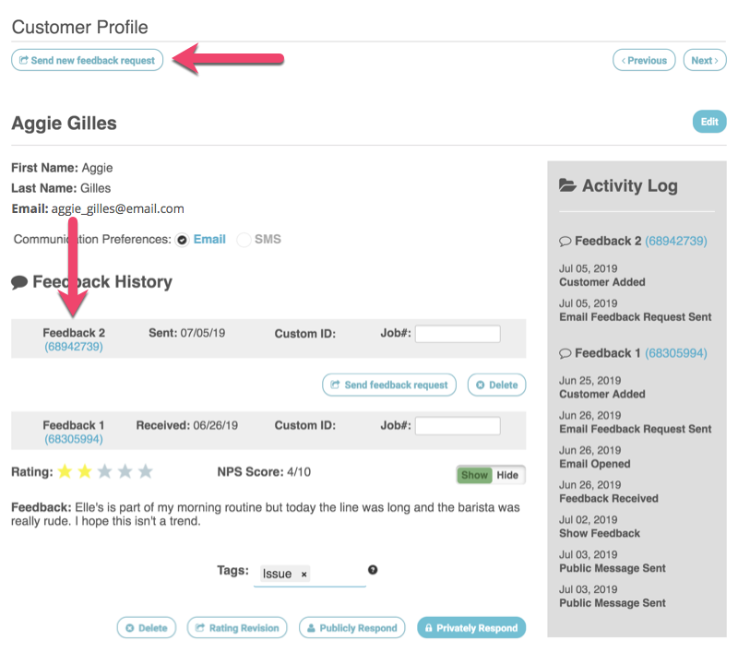Remove the Issue tag via its × icon
Viewport: 738px width, 664px height.
(304, 574)
